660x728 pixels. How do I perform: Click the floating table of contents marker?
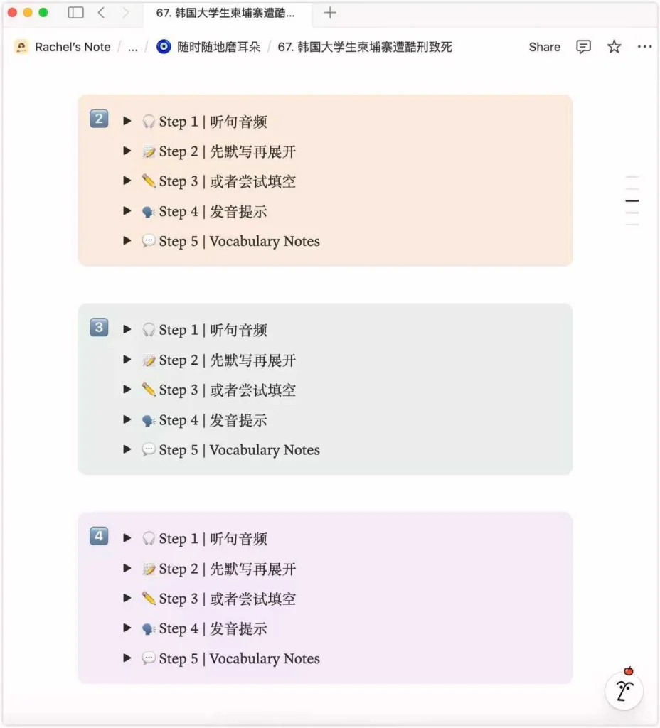coord(632,200)
